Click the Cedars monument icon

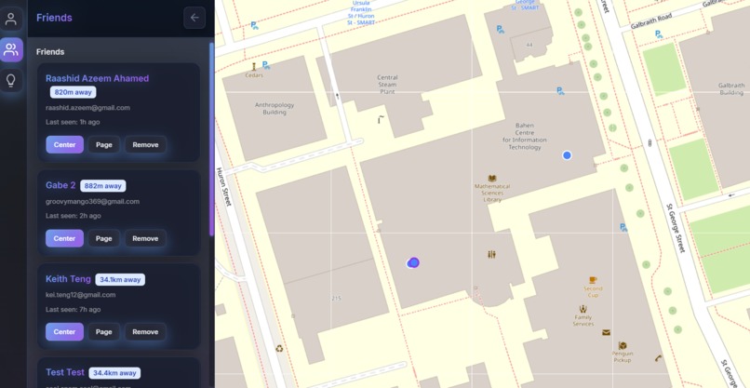pyautogui.click(x=253, y=67)
